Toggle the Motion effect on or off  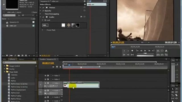[x=43, y=8]
